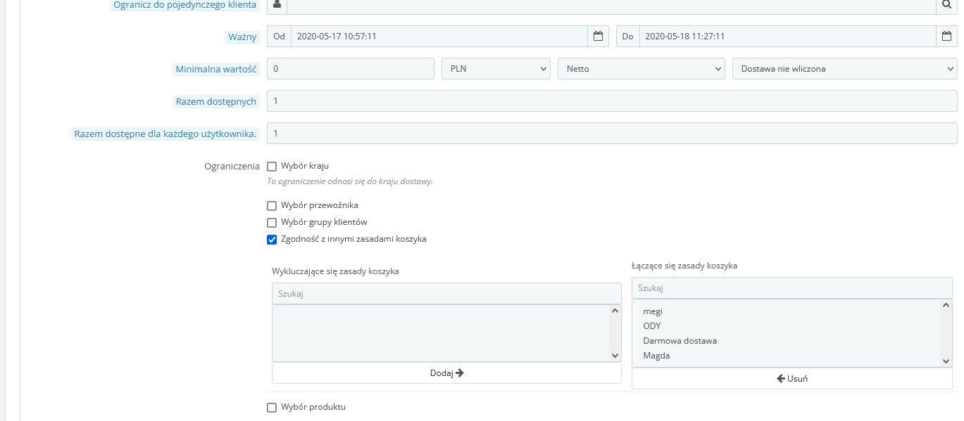Image resolution: width=964 pixels, height=421 pixels.
Task: Open the PLN currency dropdown
Action: 496,69
